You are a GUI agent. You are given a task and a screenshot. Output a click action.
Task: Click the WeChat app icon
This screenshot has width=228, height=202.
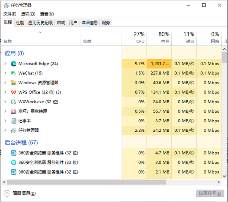point(14,73)
